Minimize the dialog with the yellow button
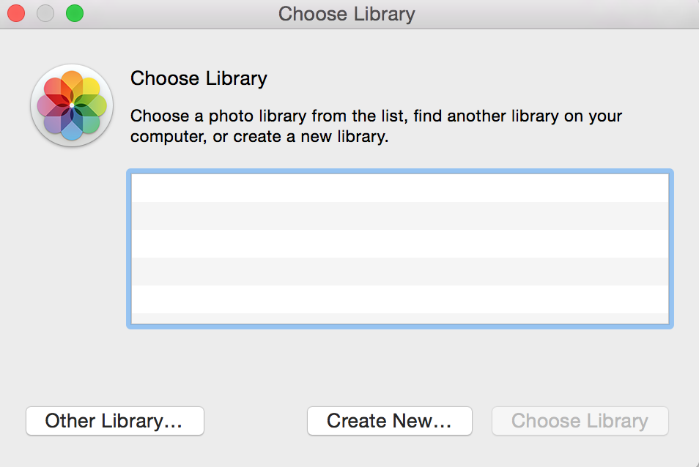 [x=45, y=13]
